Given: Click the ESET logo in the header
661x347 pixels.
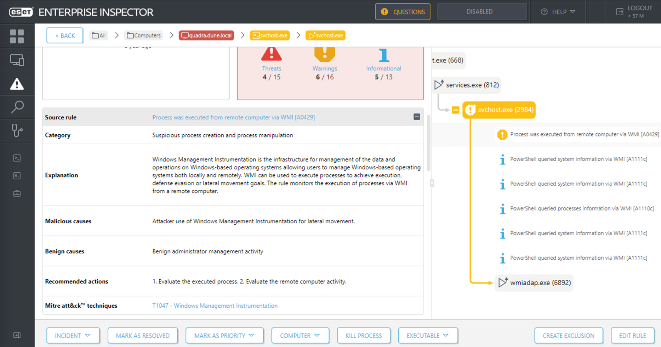Looking at the screenshot, I should click(x=21, y=12).
